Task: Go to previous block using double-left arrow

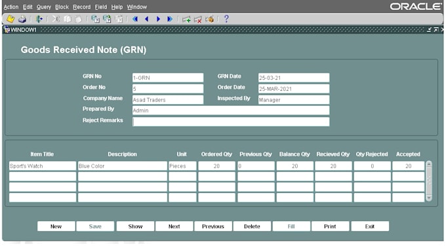Action: [135, 19]
